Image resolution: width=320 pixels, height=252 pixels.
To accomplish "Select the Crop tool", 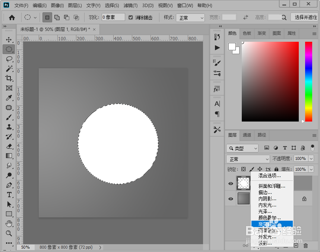I will 9,78.
